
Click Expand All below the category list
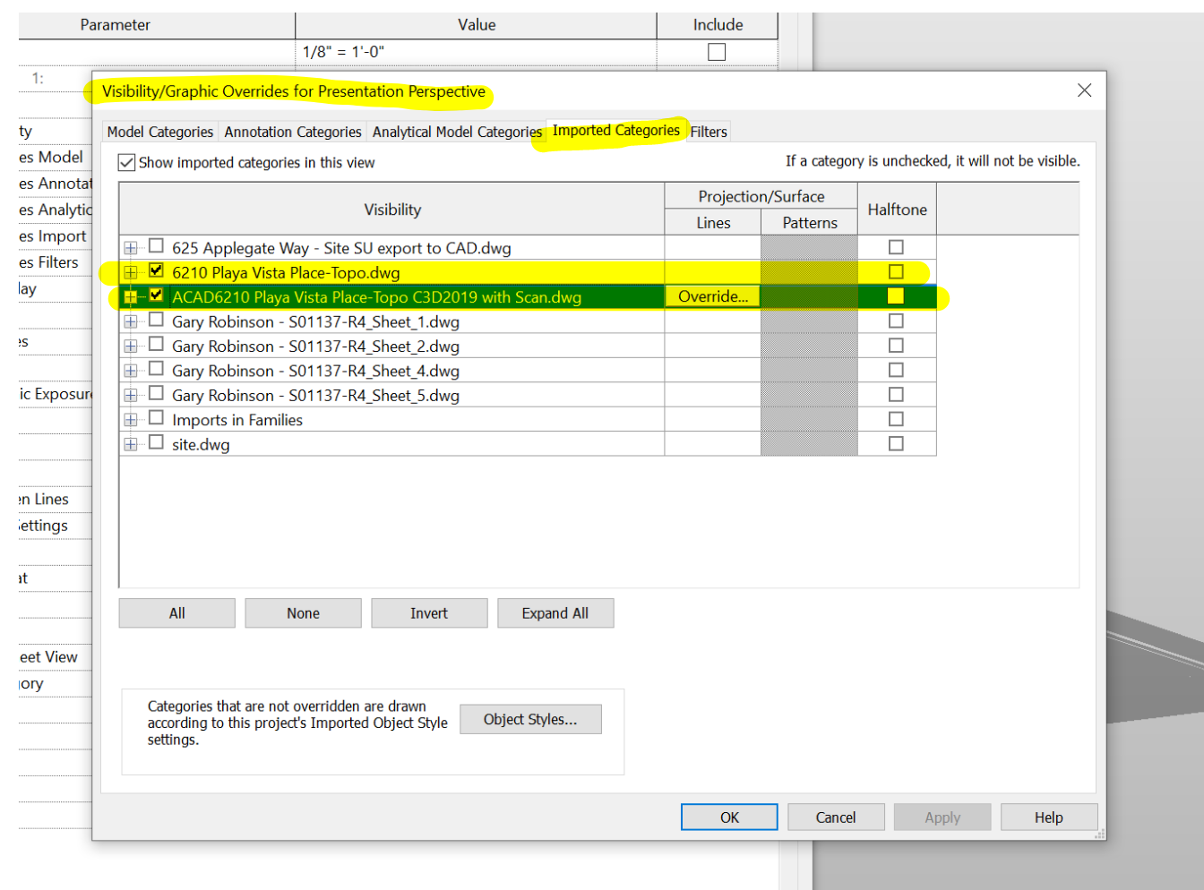point(555,612)
